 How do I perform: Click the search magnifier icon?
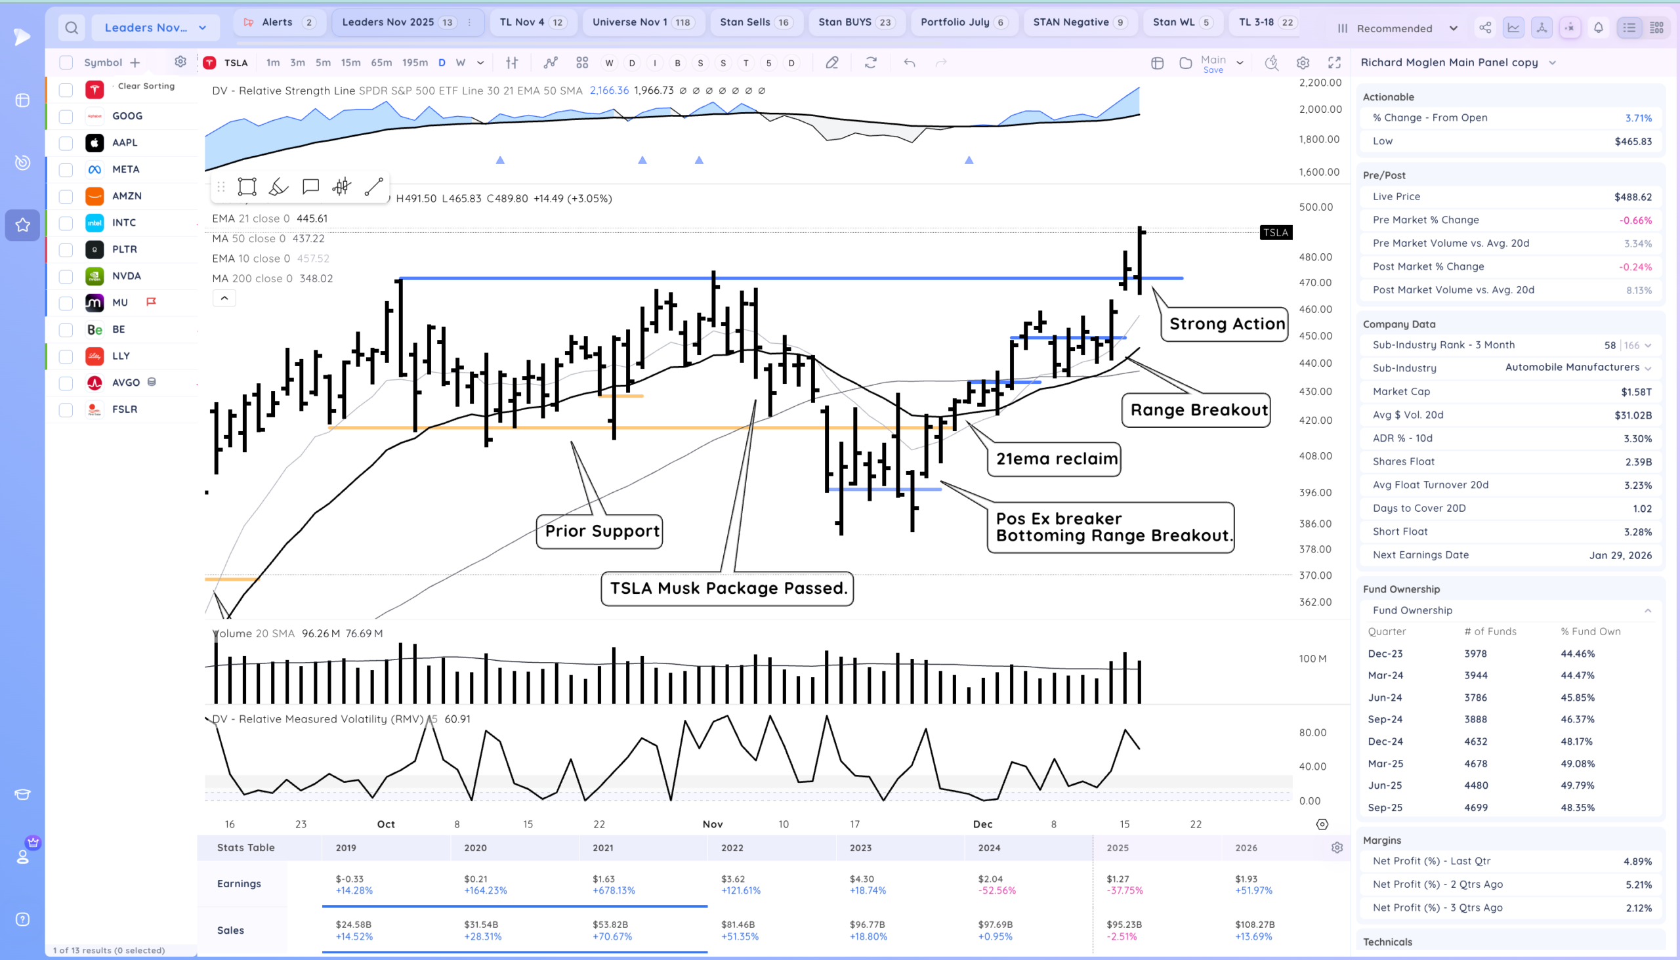point(72,28)
